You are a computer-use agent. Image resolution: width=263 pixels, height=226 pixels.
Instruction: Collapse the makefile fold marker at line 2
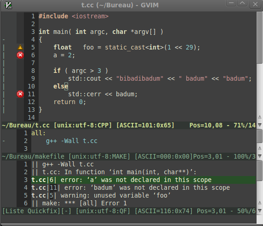pos(4,141)
